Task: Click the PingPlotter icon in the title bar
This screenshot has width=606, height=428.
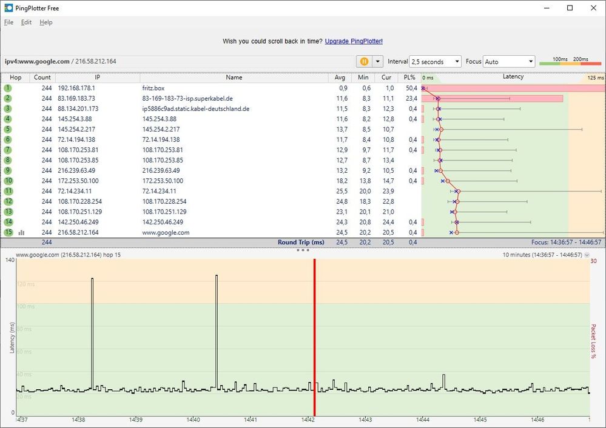Action: coord(8,8)
